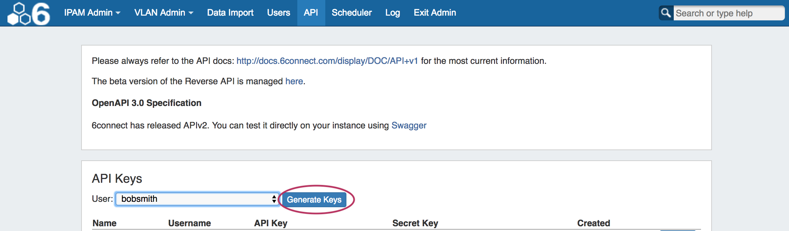Open the Users admin section

279,13
